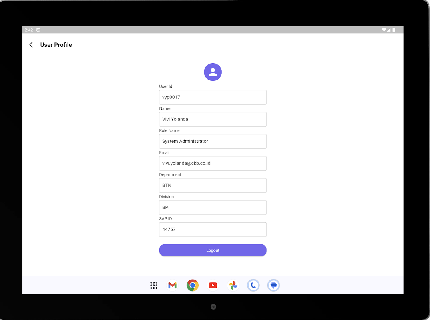This screenshot has width=430, height=320.
Task: Click the Email field
Action: pyautogui.click(x=213, y=163)
